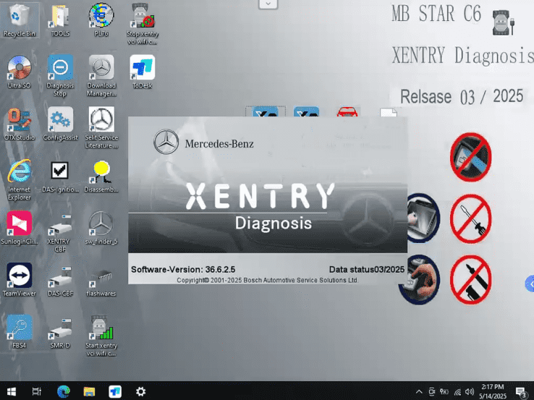Launch the FBS4 key icon
The width and height of the screenshot is (534, 400).
click(19, 332)
